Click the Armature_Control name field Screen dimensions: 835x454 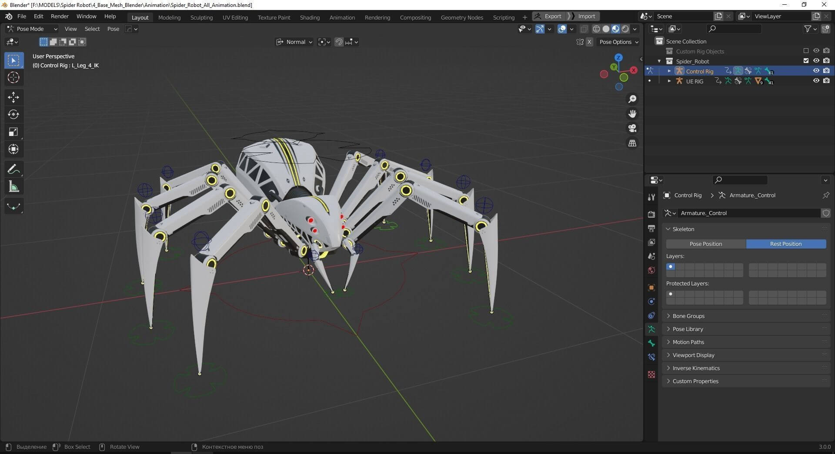[x=748, y=213]
